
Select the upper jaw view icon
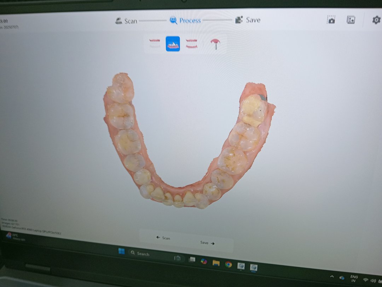(155, 43)
